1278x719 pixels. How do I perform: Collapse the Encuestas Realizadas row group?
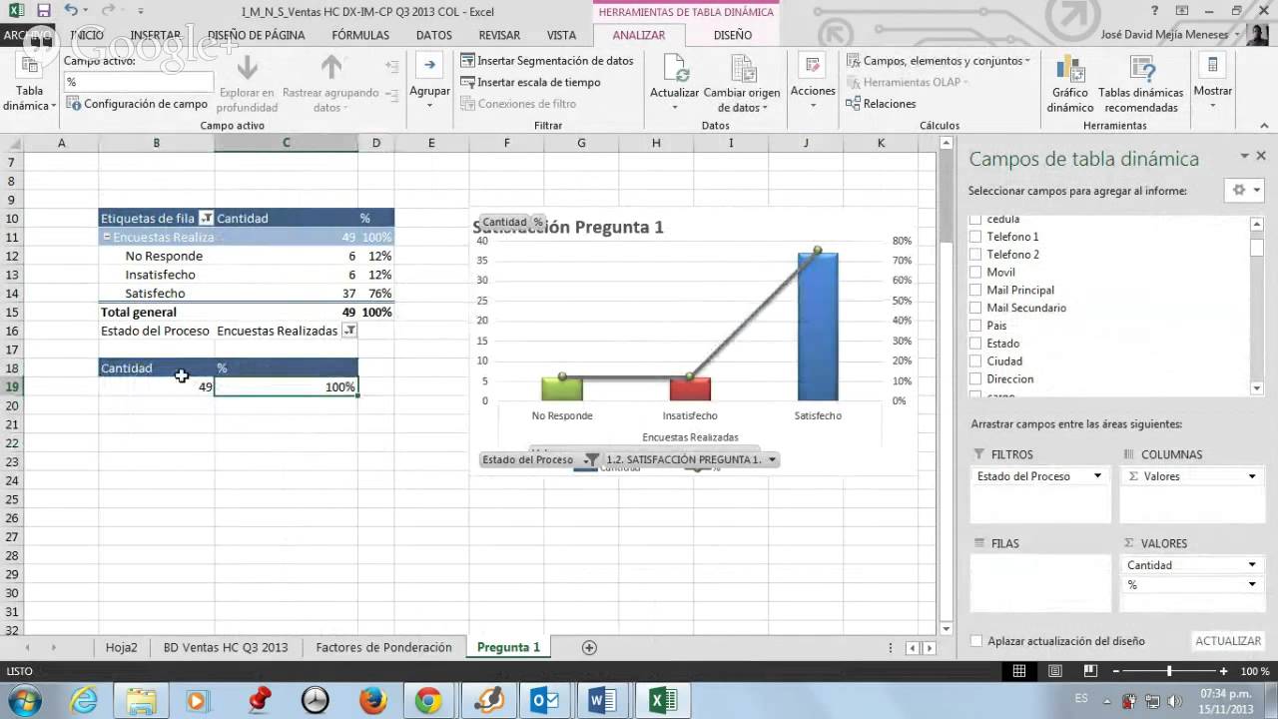click(x=106, y=238)
